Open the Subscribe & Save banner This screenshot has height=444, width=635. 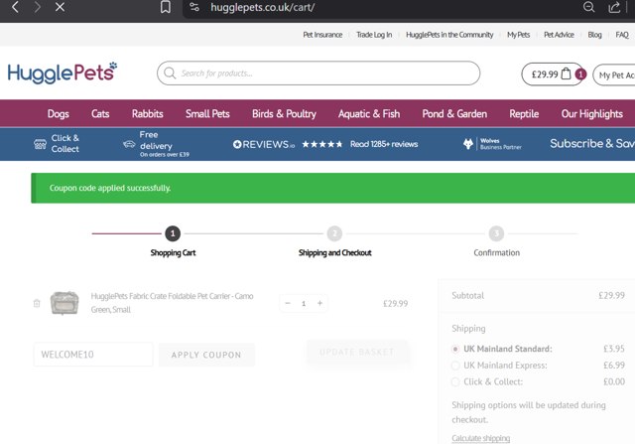tap(592, 144)
